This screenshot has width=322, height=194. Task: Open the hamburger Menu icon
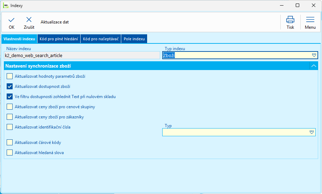point(310,20)
